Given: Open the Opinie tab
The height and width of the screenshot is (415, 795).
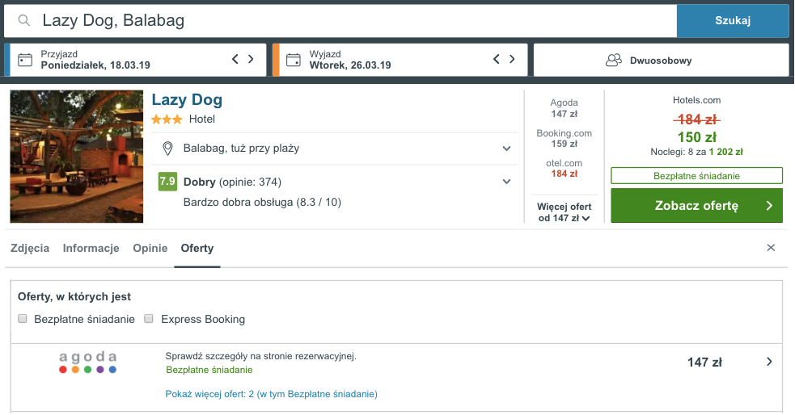Looking at the screenshot, I should tap(150, 249).
